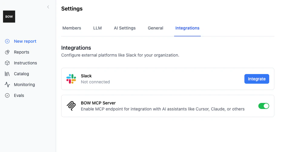Click the Integrations section heading
The width and height of the screenshot is (288, 152).
[x=76, y=48]
